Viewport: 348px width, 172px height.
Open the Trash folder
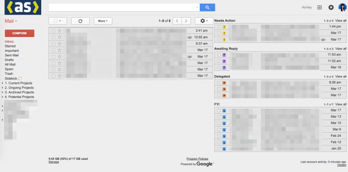[x=9, y=74]
